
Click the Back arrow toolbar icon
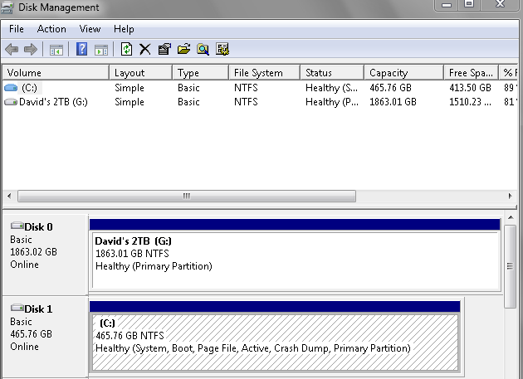click(12, 49)
